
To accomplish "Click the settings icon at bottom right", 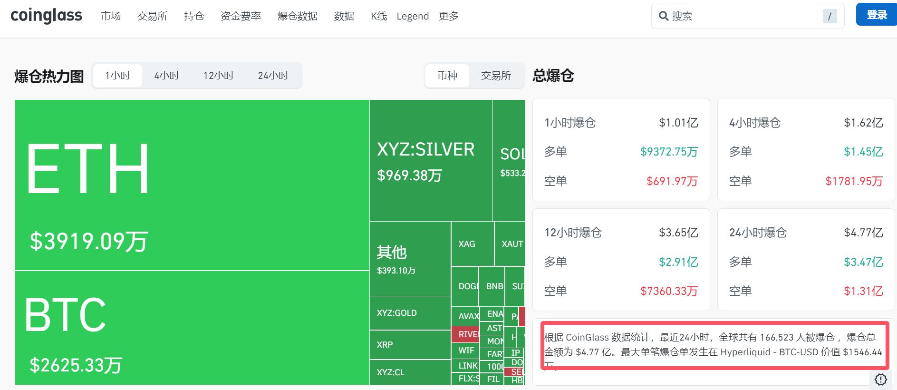I will coord(880,379).
